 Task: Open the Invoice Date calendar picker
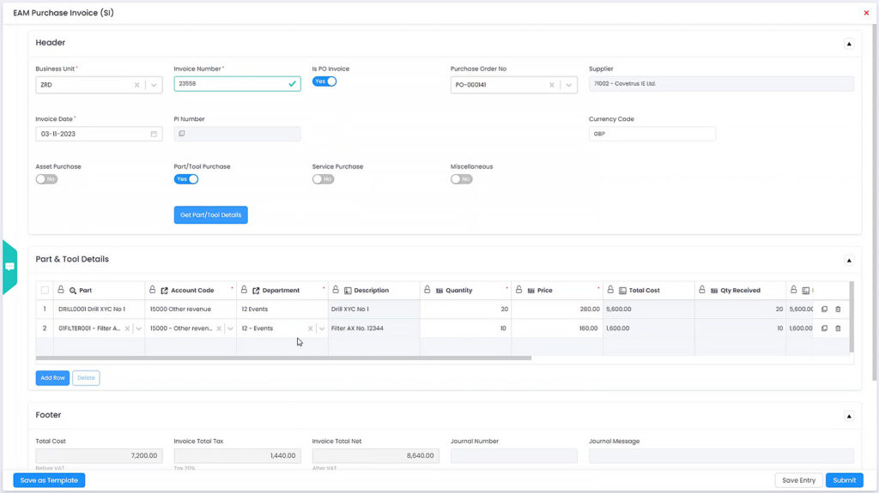154,135
